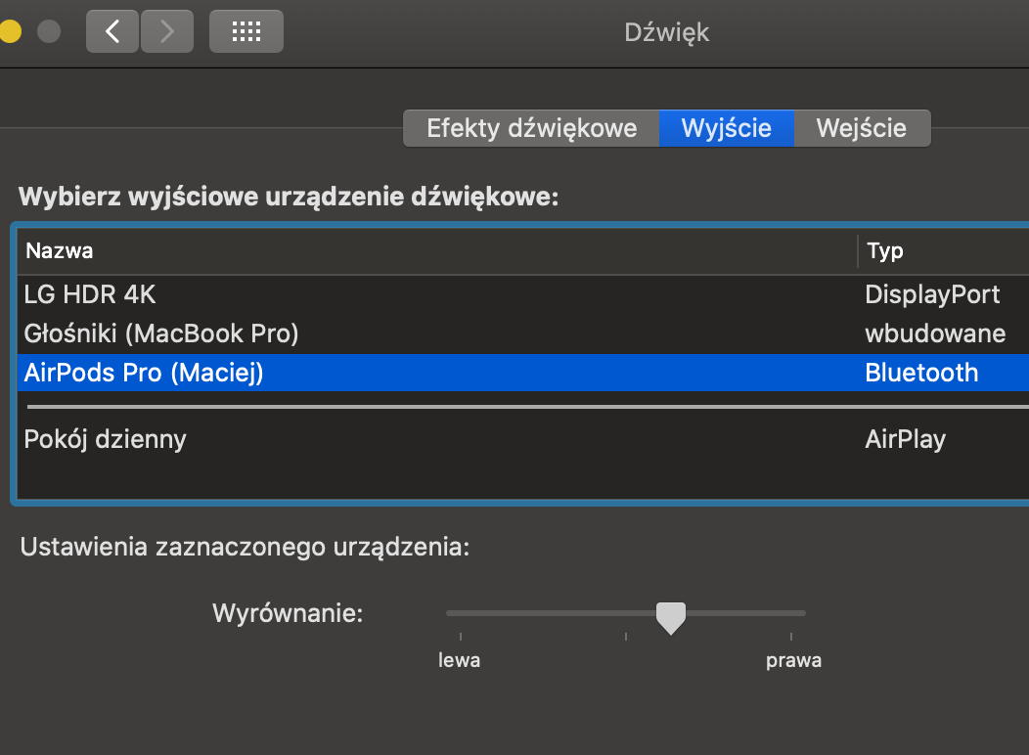Choose Głośniki (MacBook Pro) as output
1029x755 pixels.
click(x=160, y=333)
